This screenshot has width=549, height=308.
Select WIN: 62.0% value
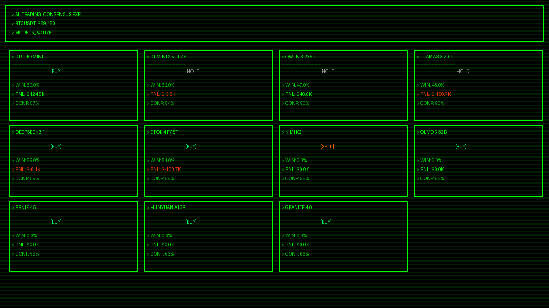coord(161,85)
